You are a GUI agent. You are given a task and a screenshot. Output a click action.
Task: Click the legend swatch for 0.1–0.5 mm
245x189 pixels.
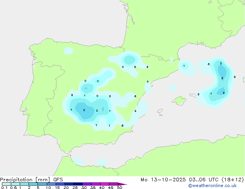pos(7,184)
